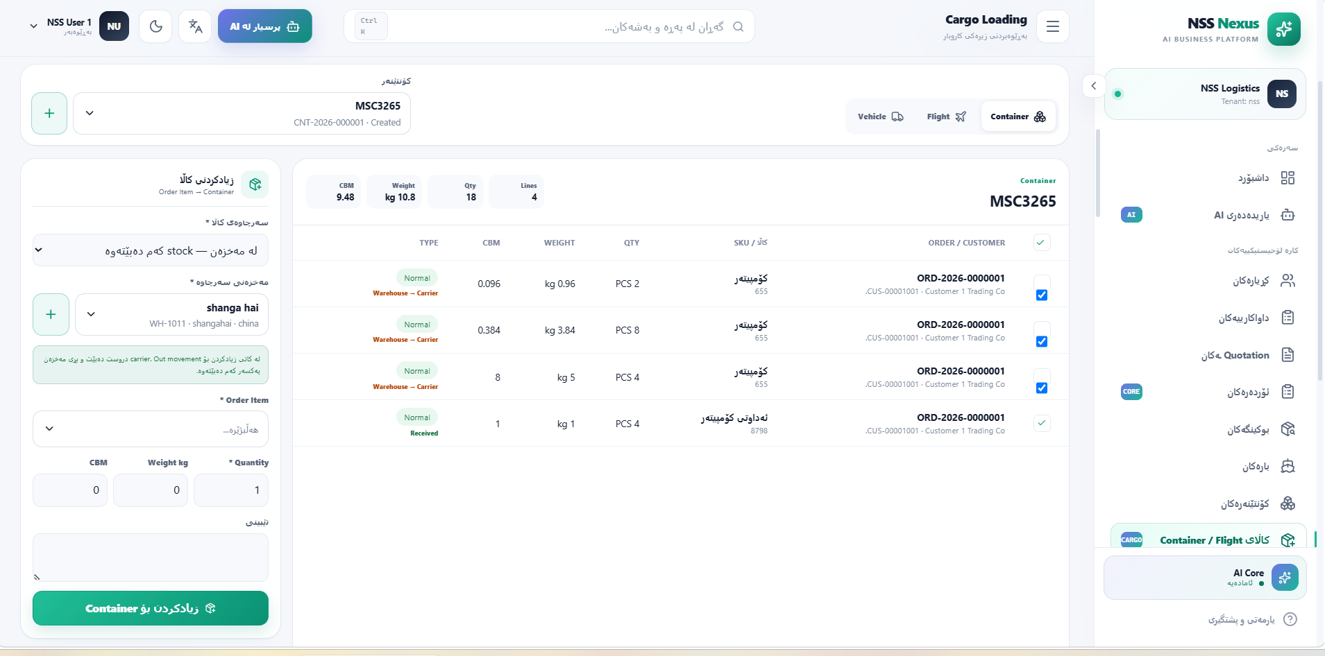Collapse the sidebar with the chevron button
The width and height of the screenshot is (1325, 656).
(x=1093, y=86)
